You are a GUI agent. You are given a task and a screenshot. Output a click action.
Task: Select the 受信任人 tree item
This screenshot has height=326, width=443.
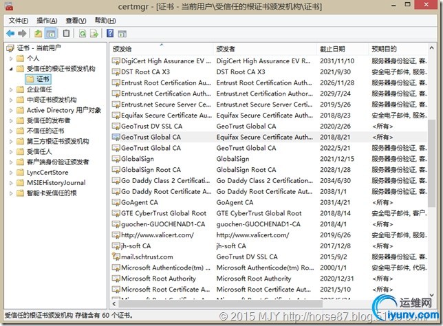coord(39,152)
